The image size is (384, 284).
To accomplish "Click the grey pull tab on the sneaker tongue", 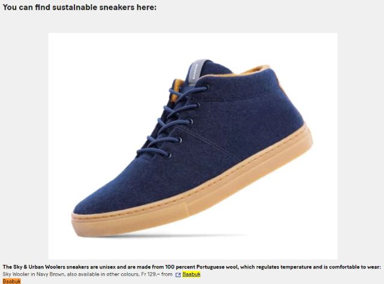I will point(196,71).
